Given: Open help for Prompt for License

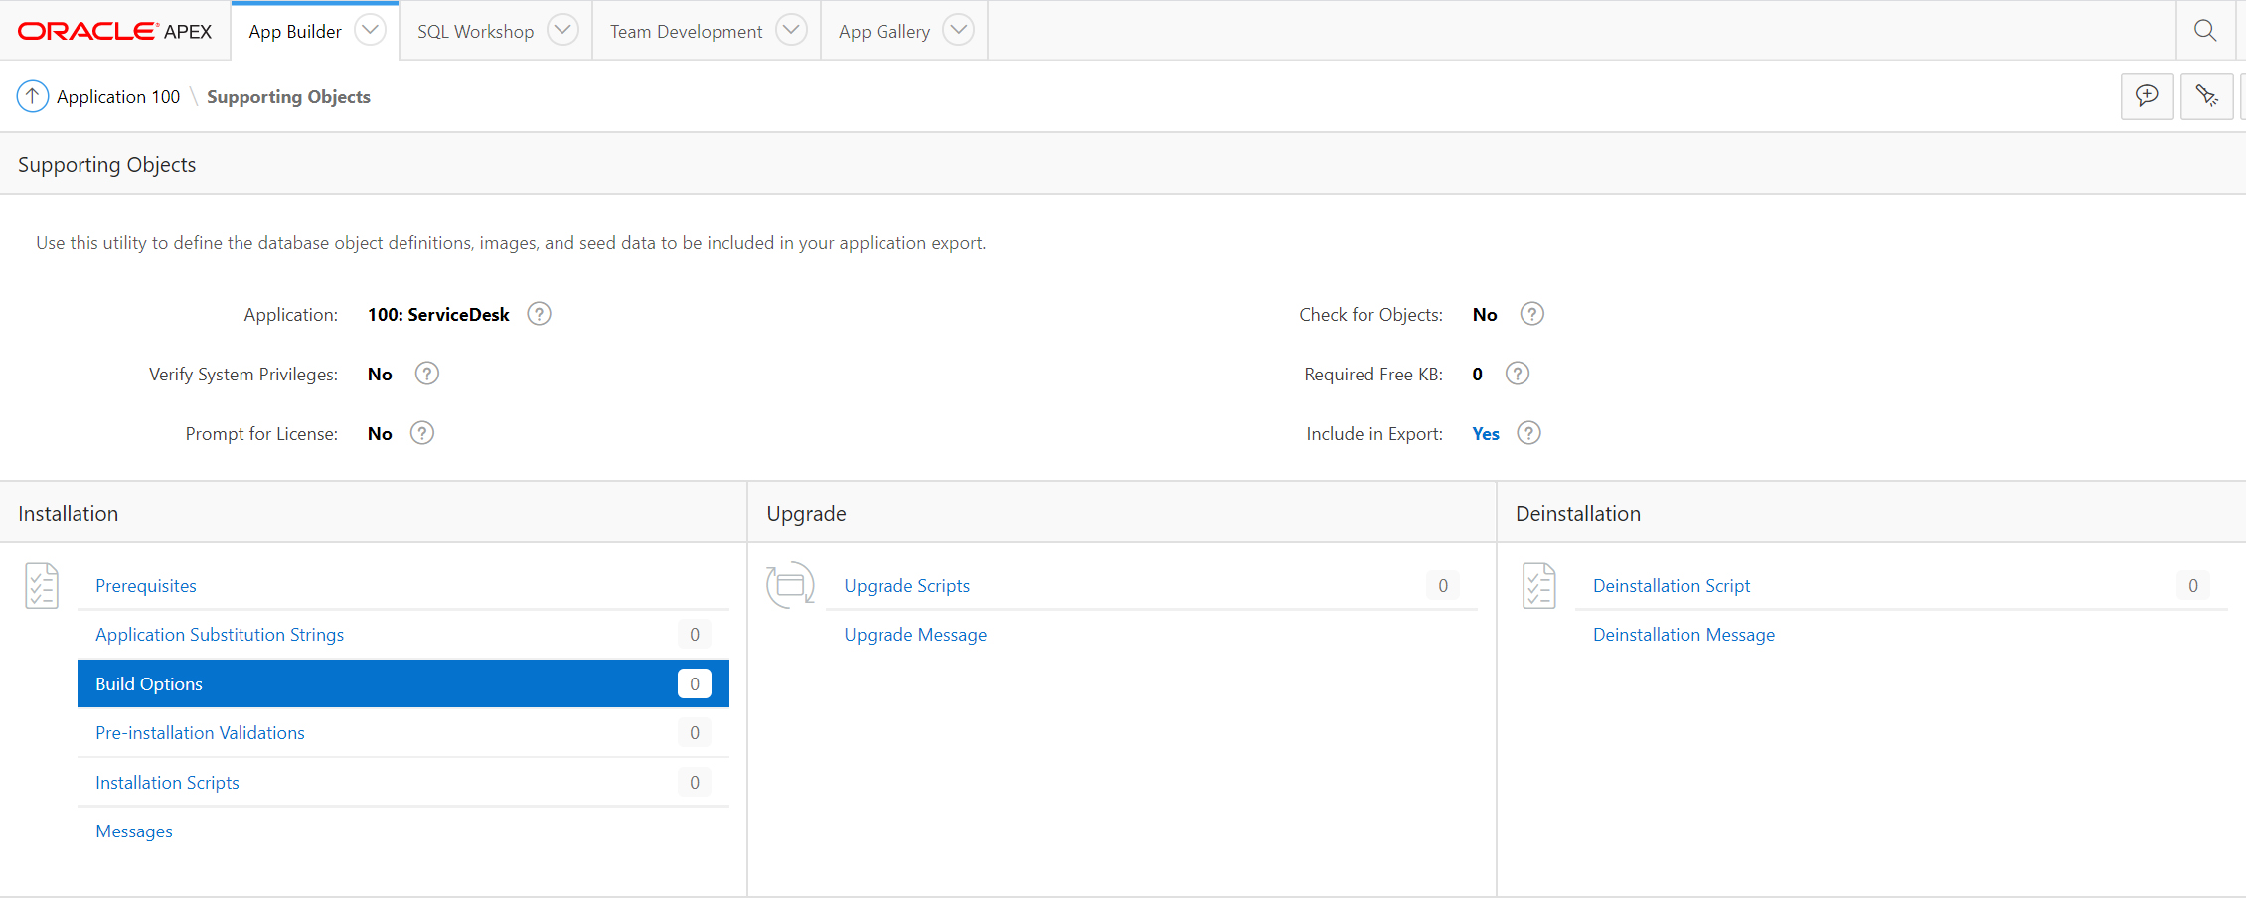Looking at the screenshot, I should 422,433.
